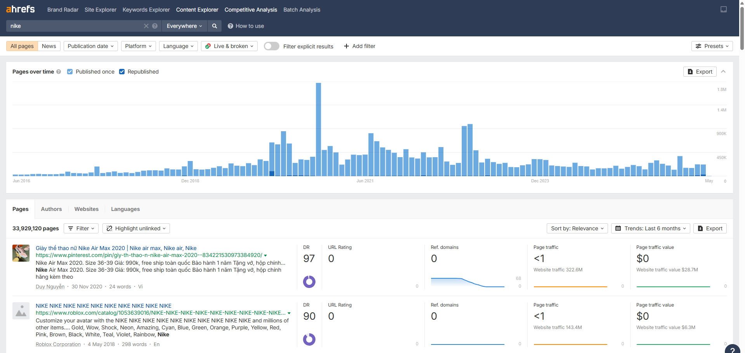Open Pages over time help tooltip icon

[59, 72]
